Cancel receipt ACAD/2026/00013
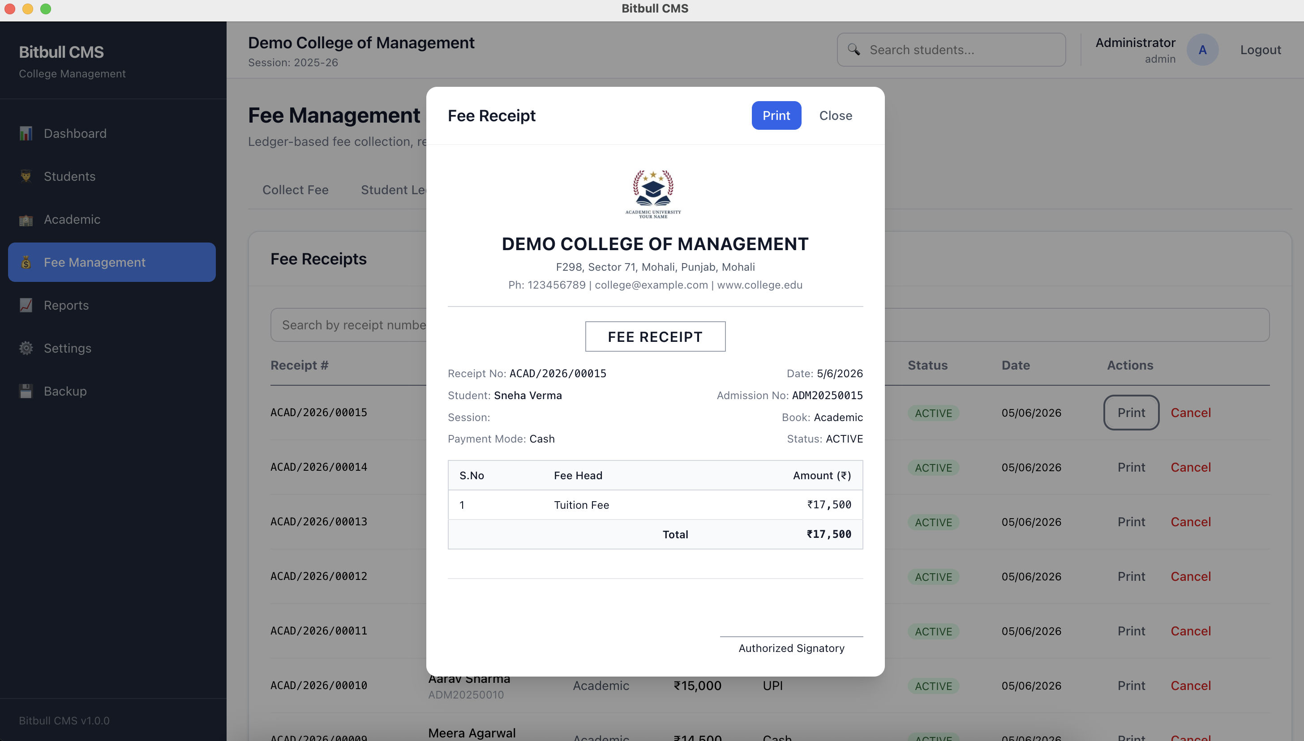The image size is (1304, 741). 1190,522
